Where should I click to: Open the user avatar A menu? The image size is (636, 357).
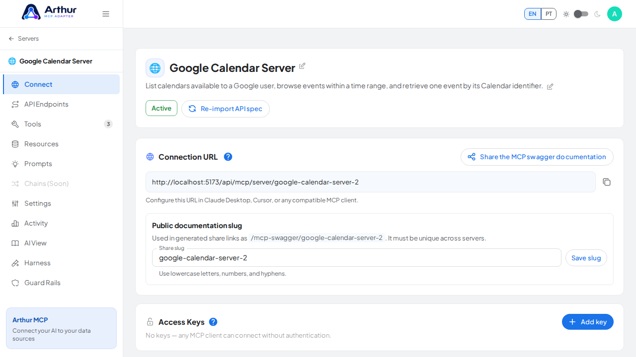[615, 14]
